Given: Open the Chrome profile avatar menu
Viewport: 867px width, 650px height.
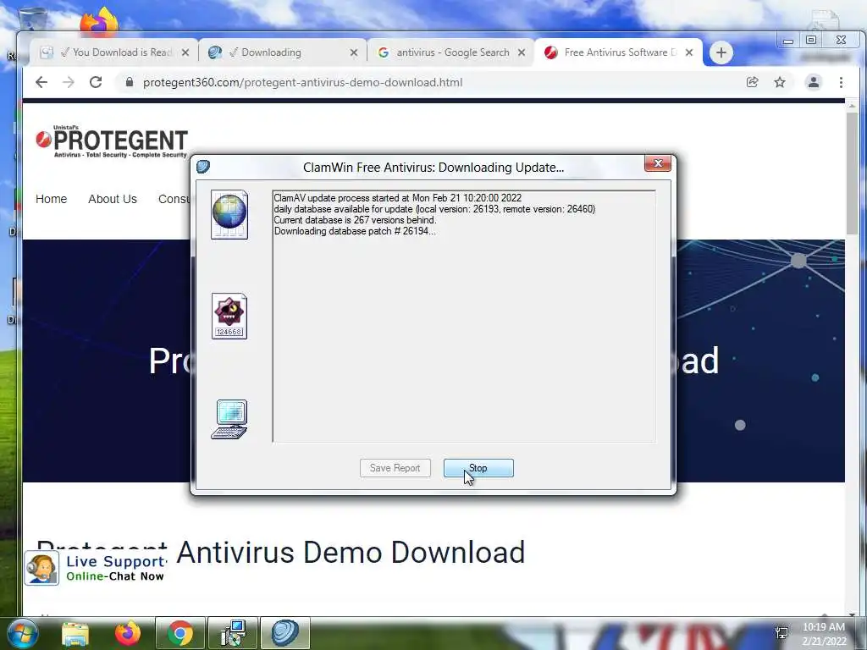Looking at the screenshot, I should (814, 82).
